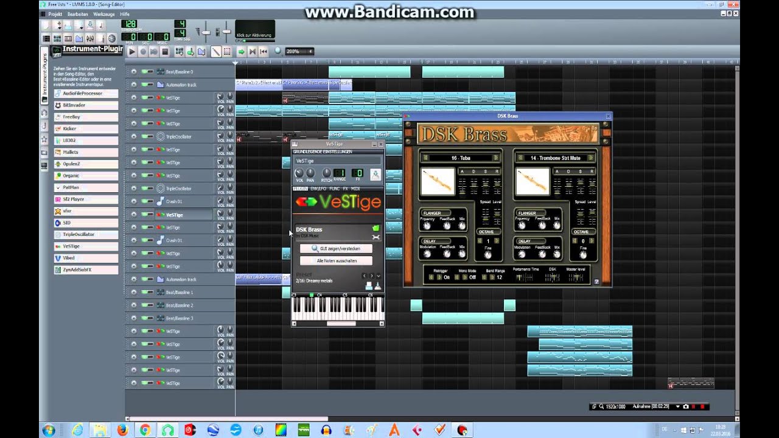This screenshot has height=438, width=779.
Task: Click Alle Noten ausschalten button
Action: click(x=336, y=260)
